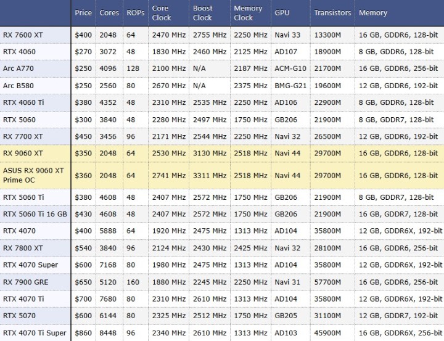The height and width of the screenshot is (341, 444).
Task: Click the Navi 31 GPU cell
Action: click(x=287, y=282)
